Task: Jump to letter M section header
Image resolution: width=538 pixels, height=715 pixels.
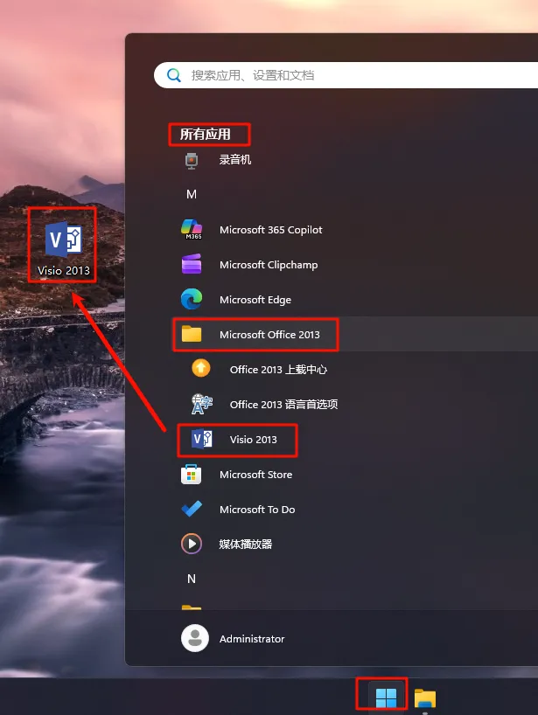Action: (x=192, y=194)
